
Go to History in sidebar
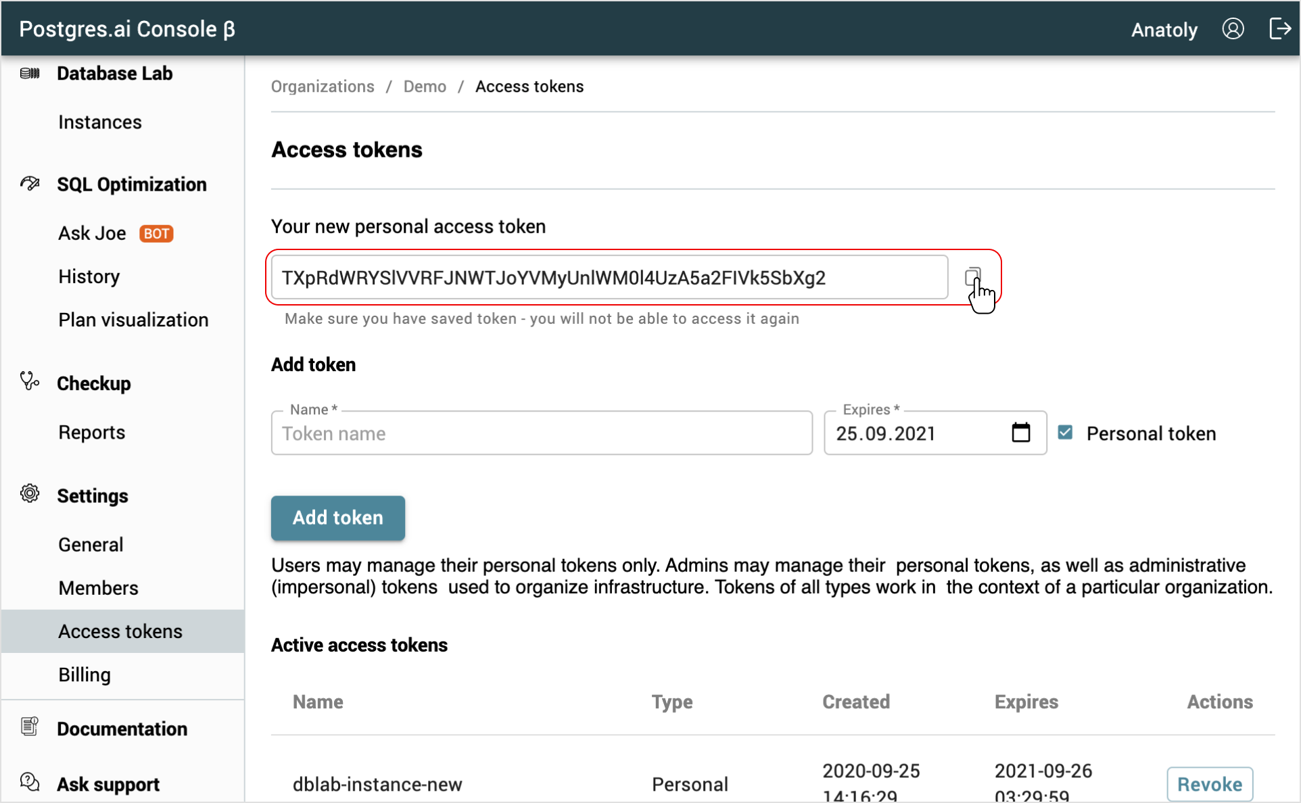click(x=89, y=276)
